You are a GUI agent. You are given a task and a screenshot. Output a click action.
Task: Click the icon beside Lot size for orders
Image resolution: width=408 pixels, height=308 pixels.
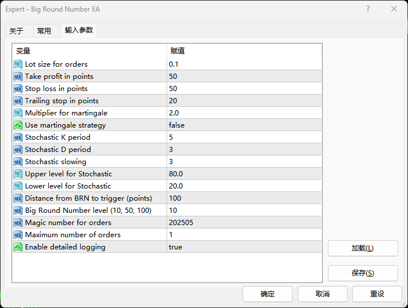tap(18, 64)
